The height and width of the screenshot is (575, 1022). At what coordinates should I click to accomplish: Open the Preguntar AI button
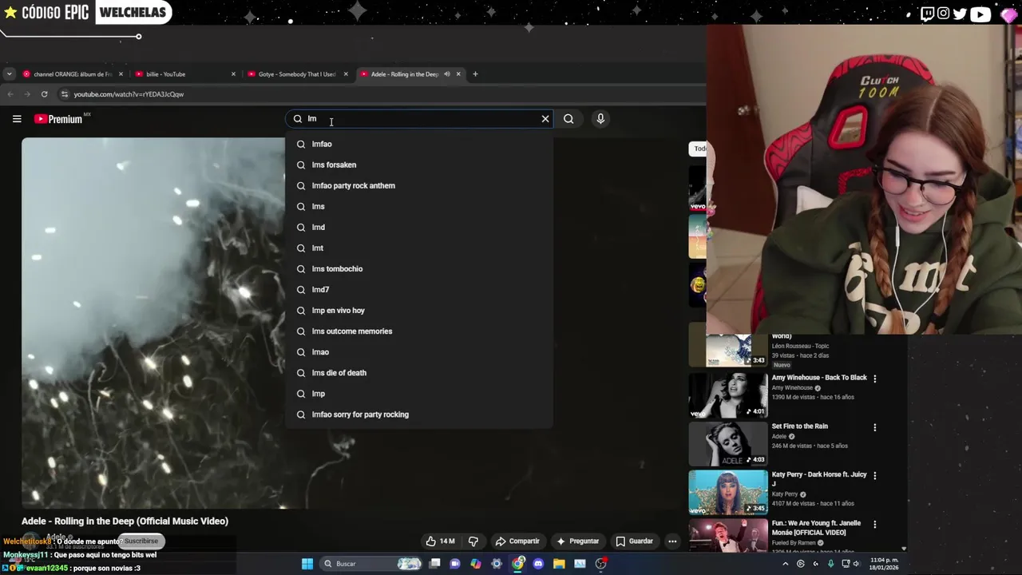click(577, 541)
